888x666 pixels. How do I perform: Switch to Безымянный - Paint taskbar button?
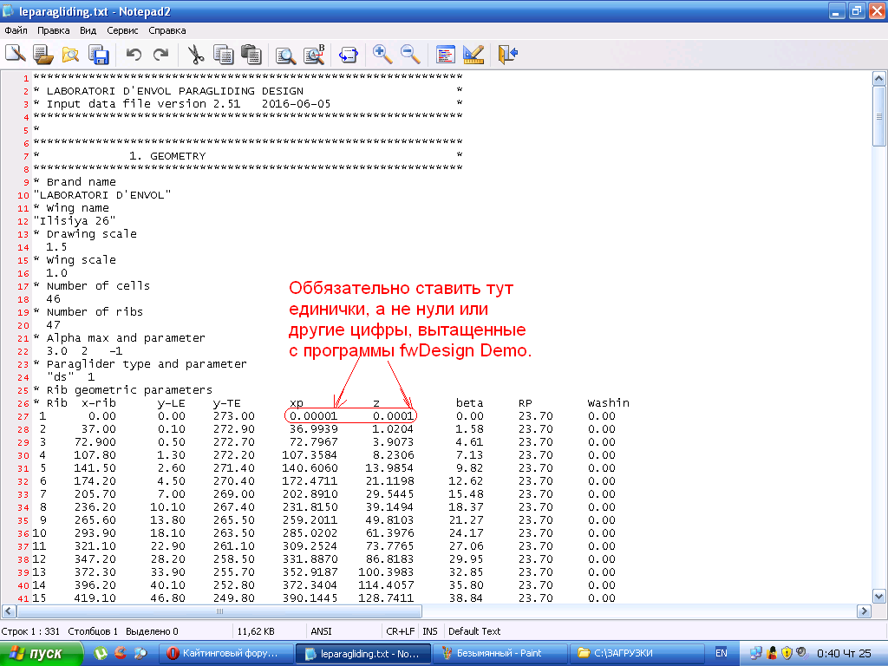click(499, 653)
